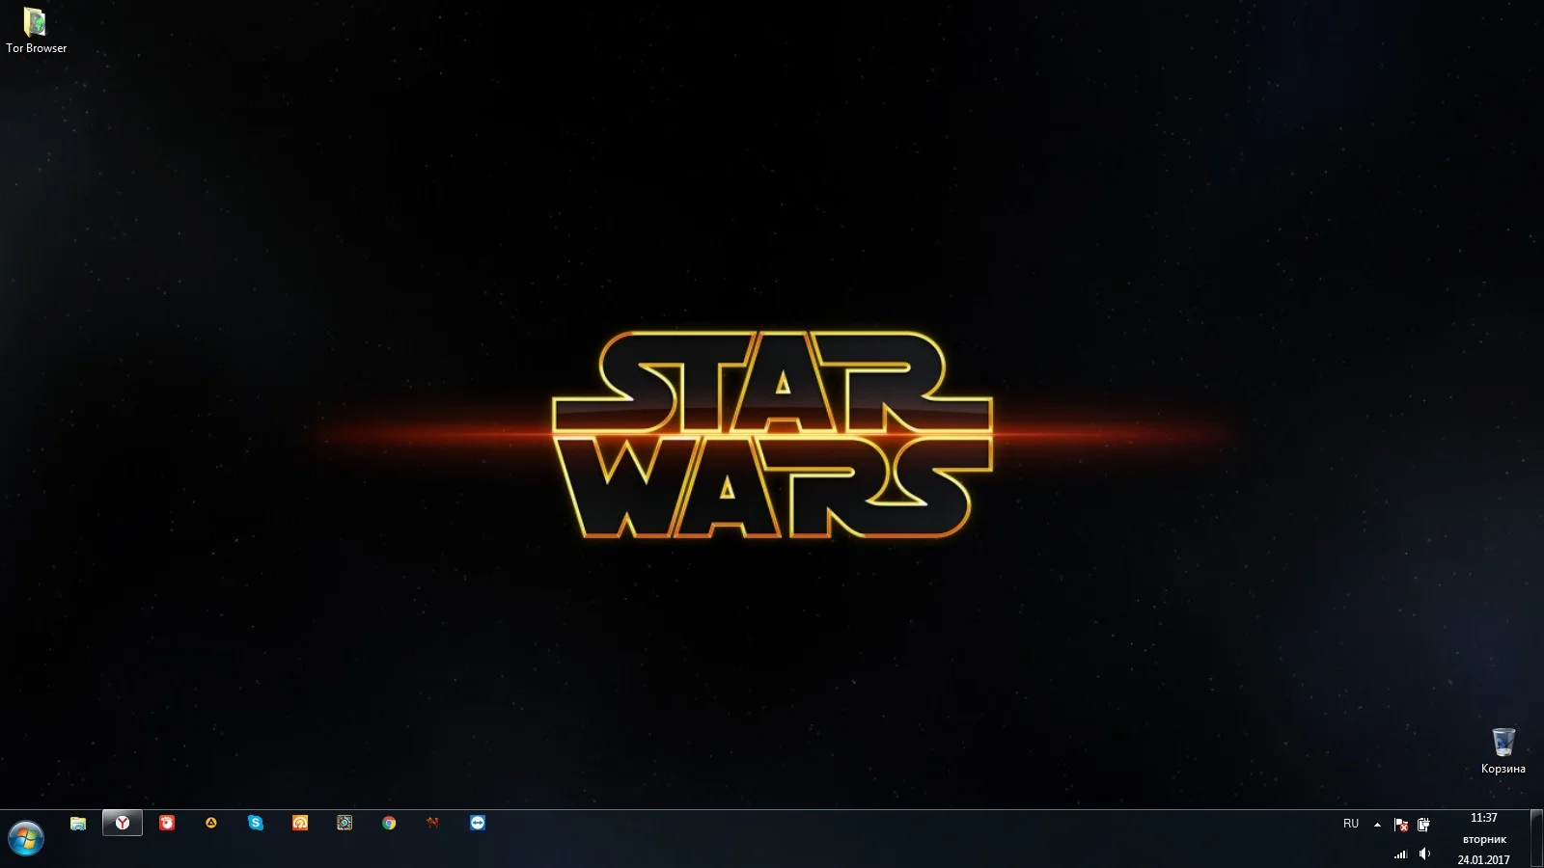This screenshot has height=868, width=1544.
Task: Launch the red recorder app in taskbar
Action: pos(167,823)
